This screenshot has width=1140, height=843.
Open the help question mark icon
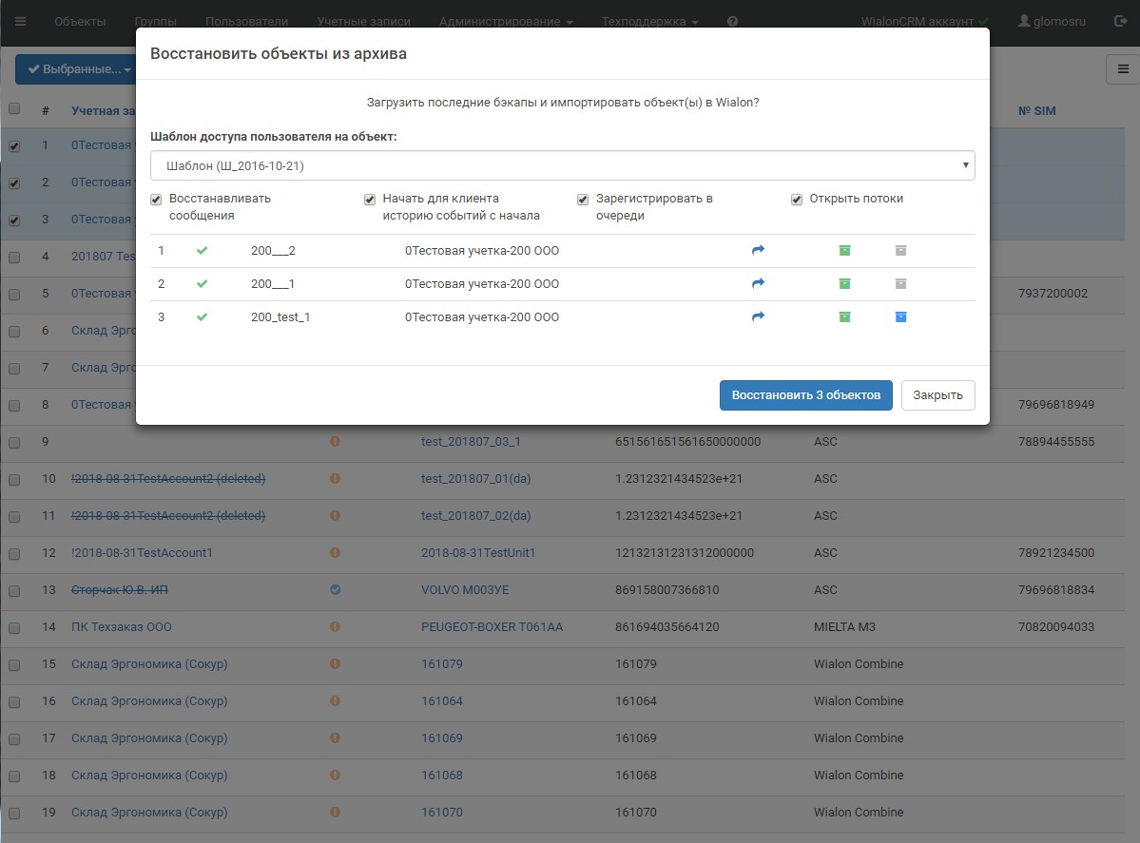pos(732,21)
